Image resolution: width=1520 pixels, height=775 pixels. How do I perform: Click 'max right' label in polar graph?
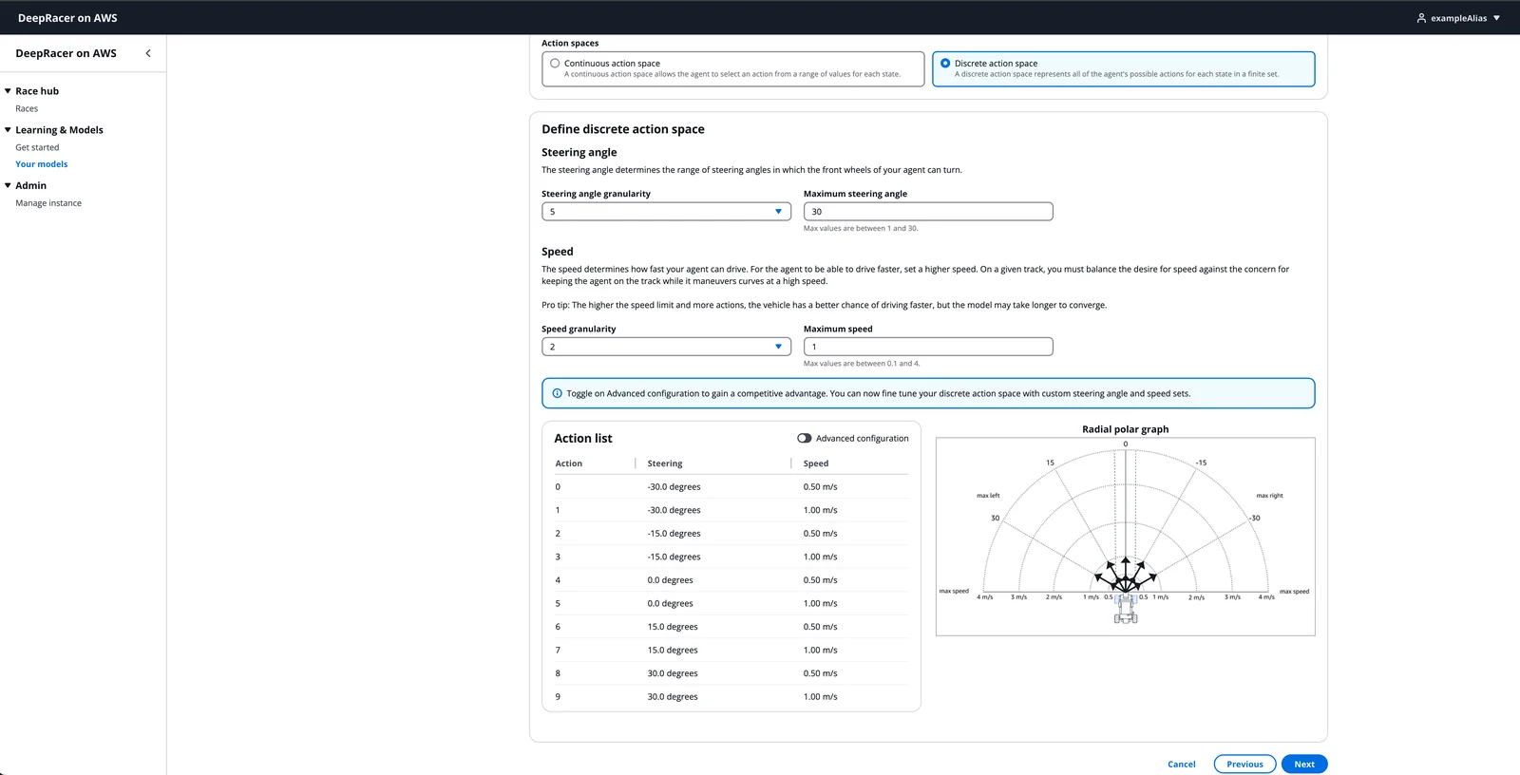click(x=1269, y=496)
